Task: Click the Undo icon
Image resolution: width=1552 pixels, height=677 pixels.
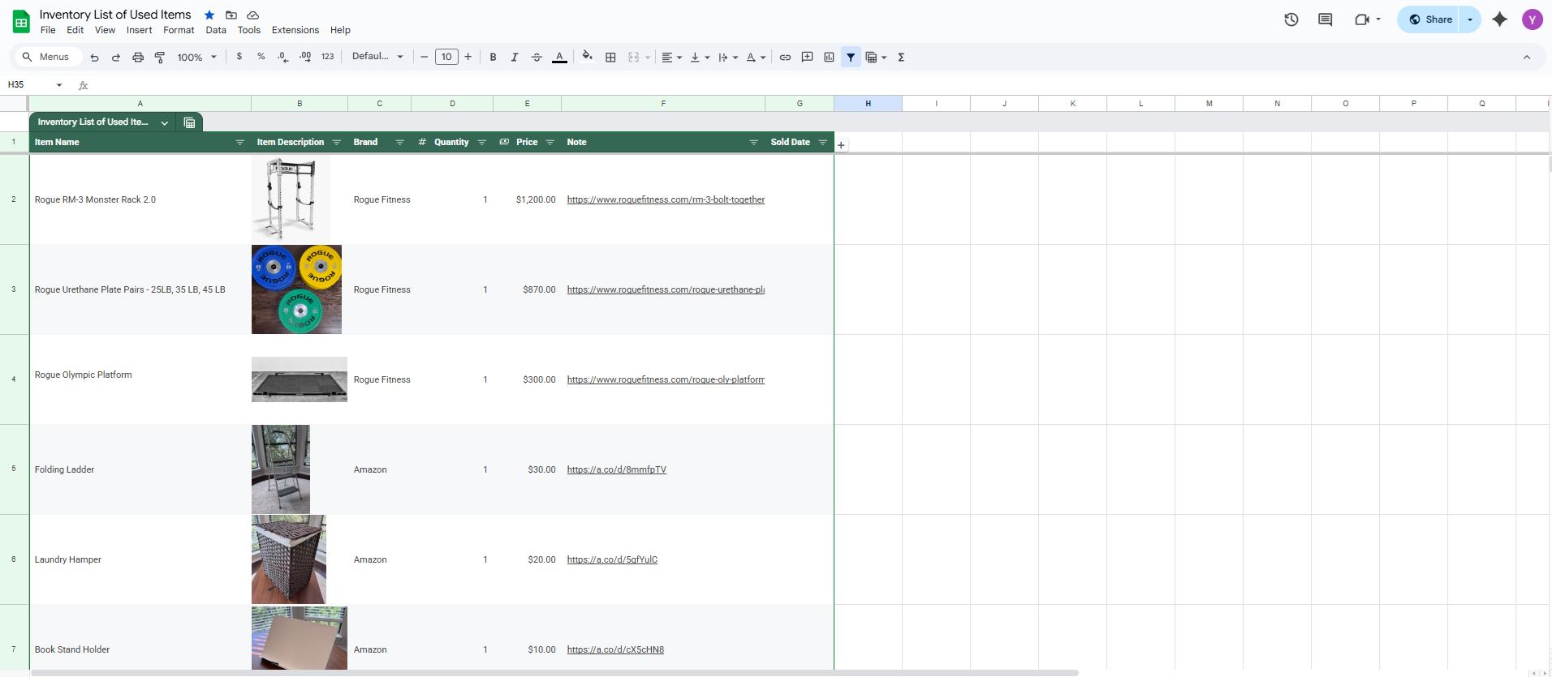Action: 94,57
